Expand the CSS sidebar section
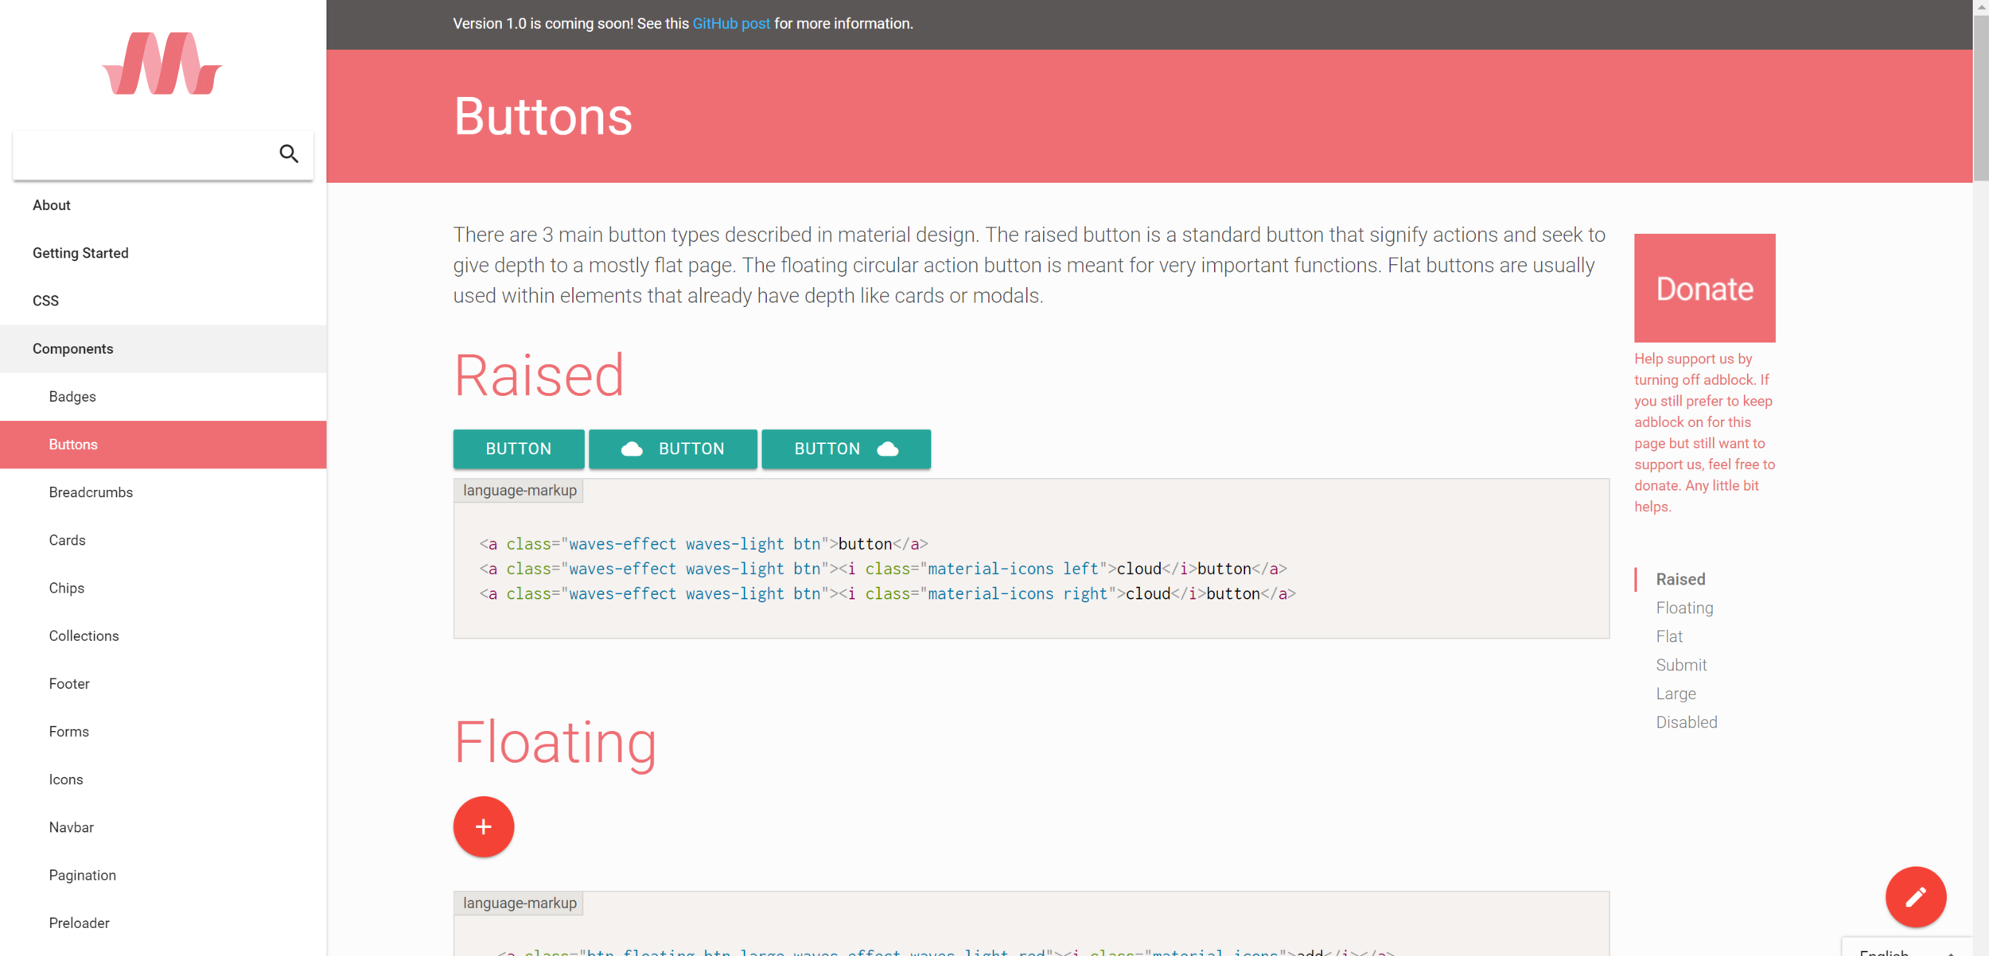 (x=46, y=301)
